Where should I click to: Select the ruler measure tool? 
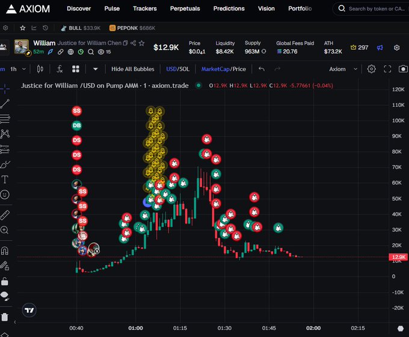tap(5, 215)
